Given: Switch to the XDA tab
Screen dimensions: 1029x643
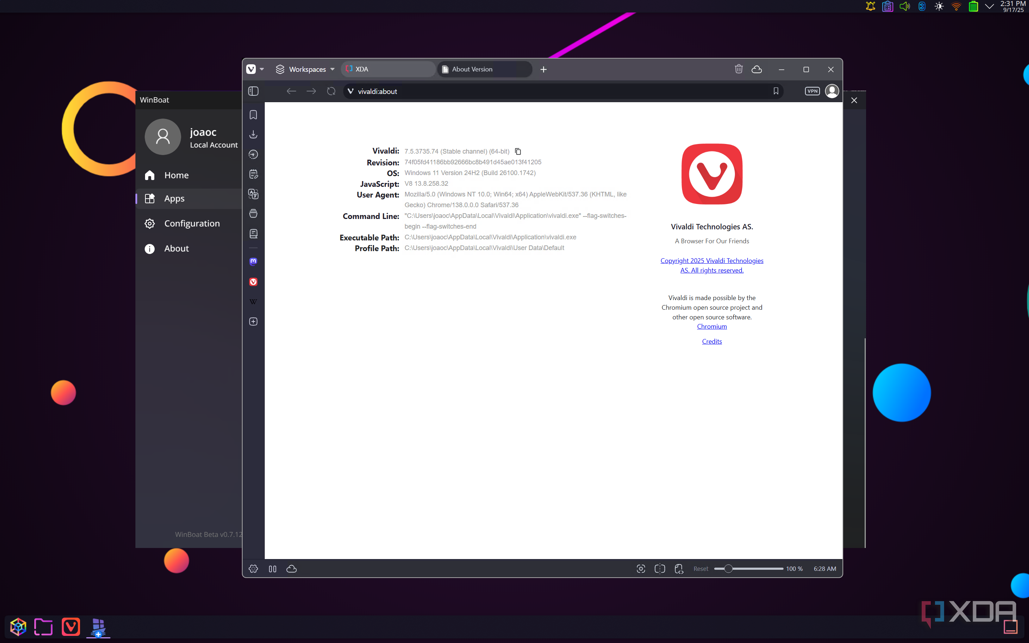Looking at the screenshot, I should [388, 69].
